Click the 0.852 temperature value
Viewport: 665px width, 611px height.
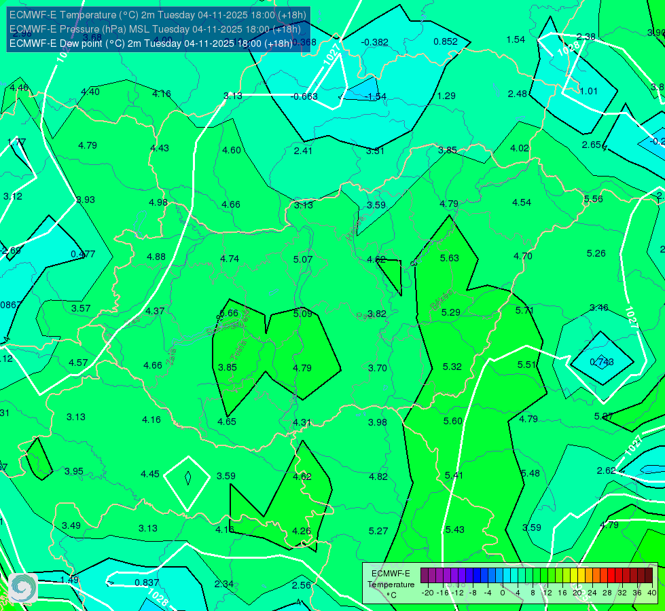(446, 41)
